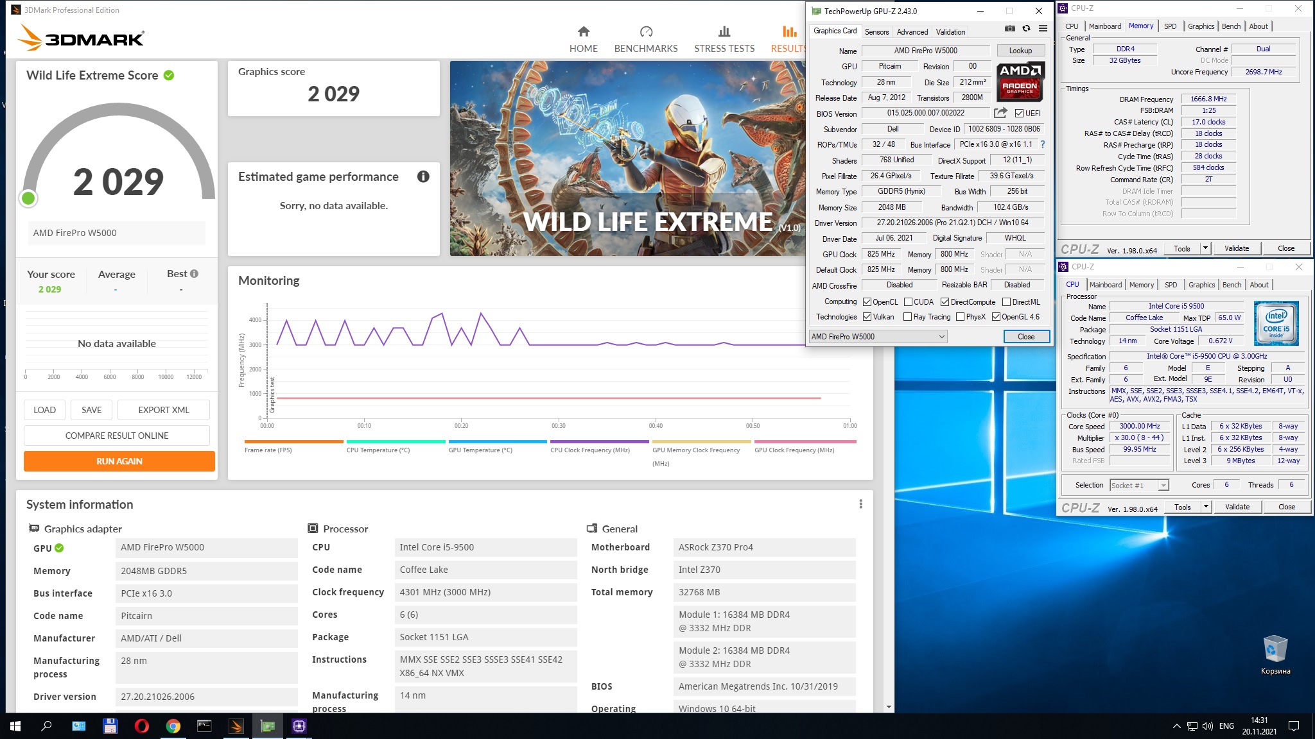Click info icon next to Estimated game performance
The height and width of the screenshot is (739, 1315).
click(x=423, y=176)
